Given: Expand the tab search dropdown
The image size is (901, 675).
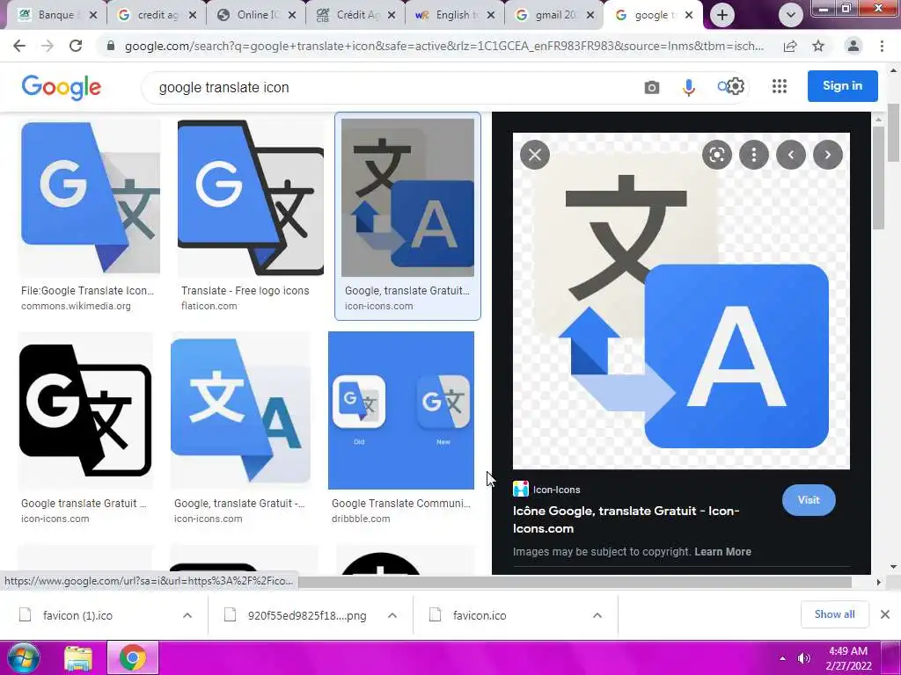Looking at the screenshot, I should click(791, 15).
